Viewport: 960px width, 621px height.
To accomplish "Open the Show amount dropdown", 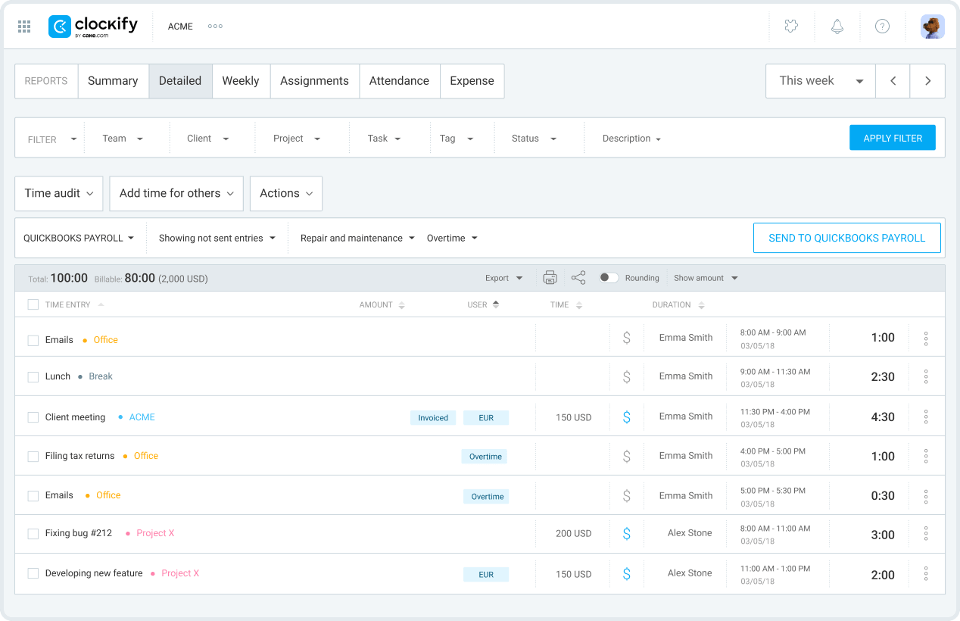I will (x=706, y=278).
